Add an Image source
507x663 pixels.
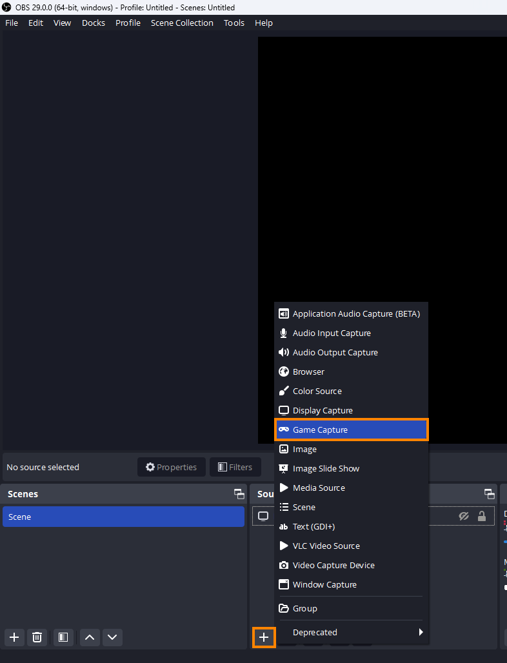tap(351, 450)
